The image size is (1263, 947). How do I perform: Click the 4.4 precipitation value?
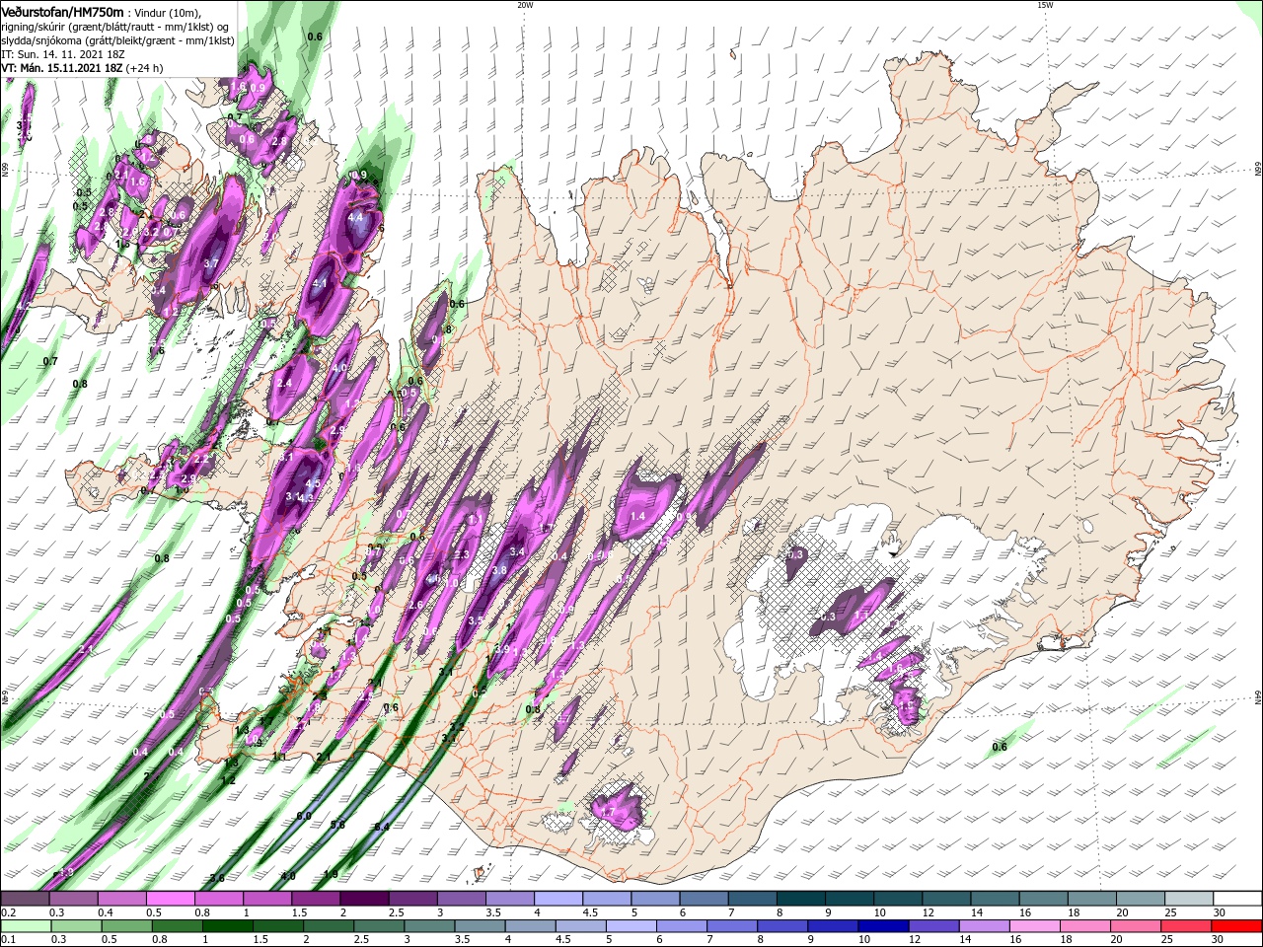point(355,218)
